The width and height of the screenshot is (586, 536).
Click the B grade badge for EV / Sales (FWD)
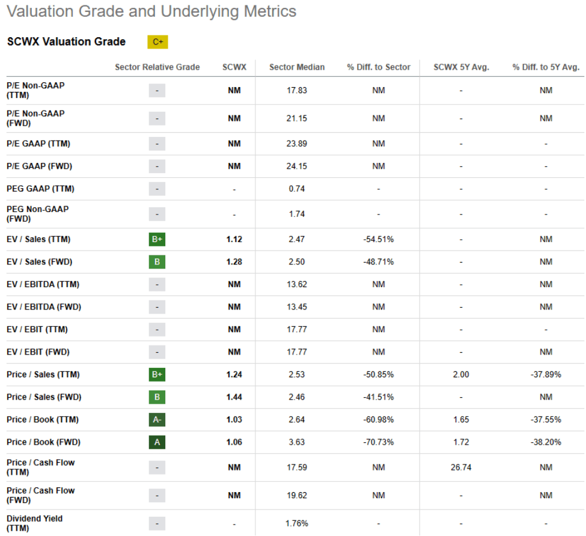point(157,262)
